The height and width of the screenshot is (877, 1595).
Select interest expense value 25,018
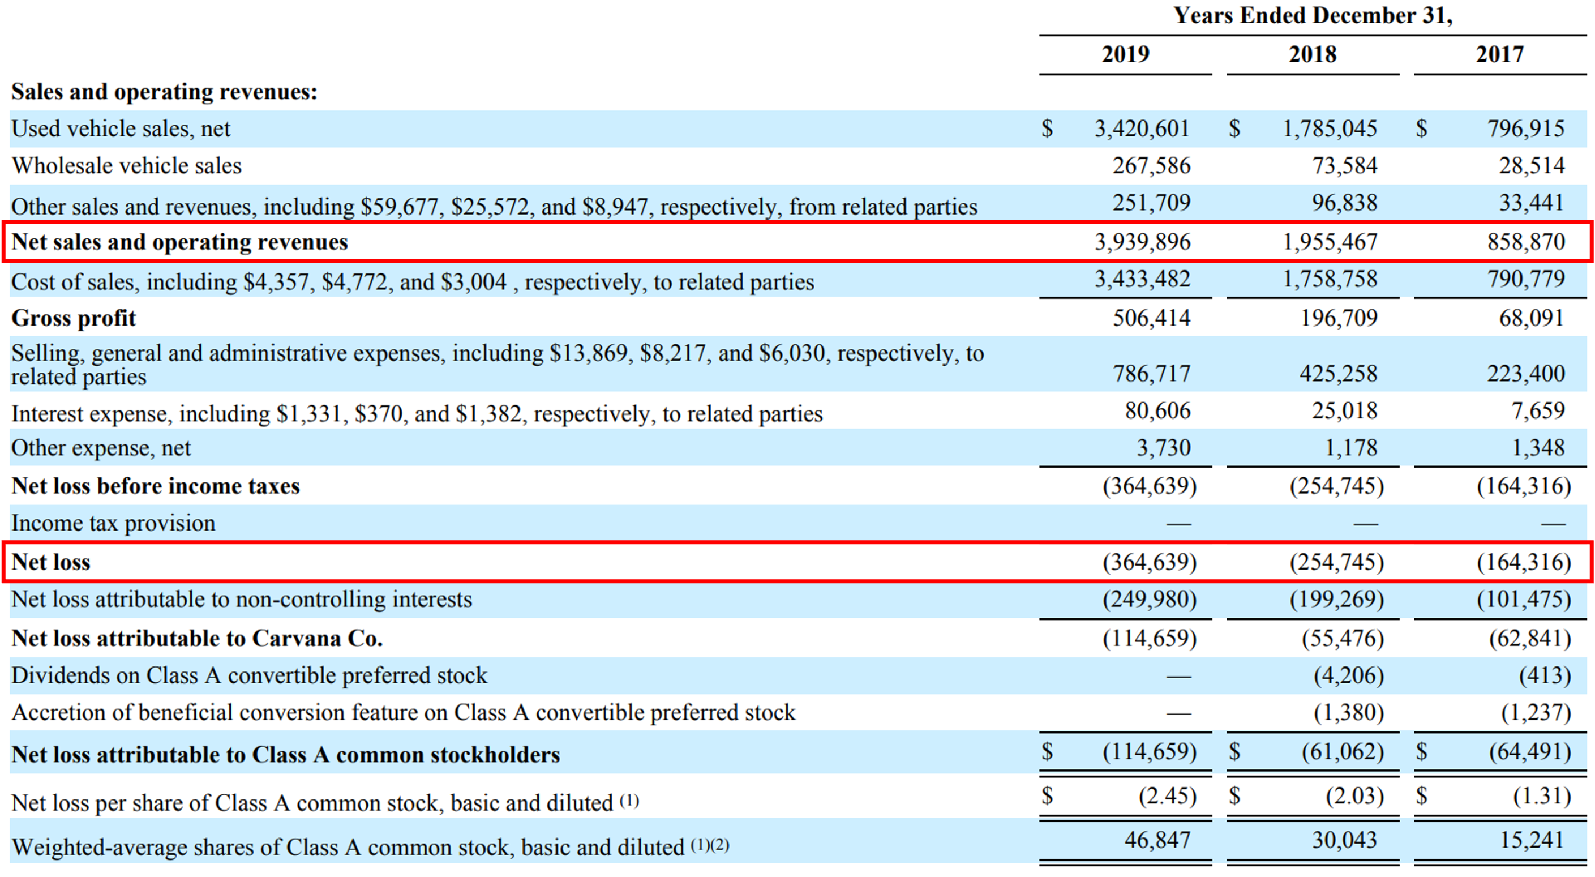coord(1345,411)
